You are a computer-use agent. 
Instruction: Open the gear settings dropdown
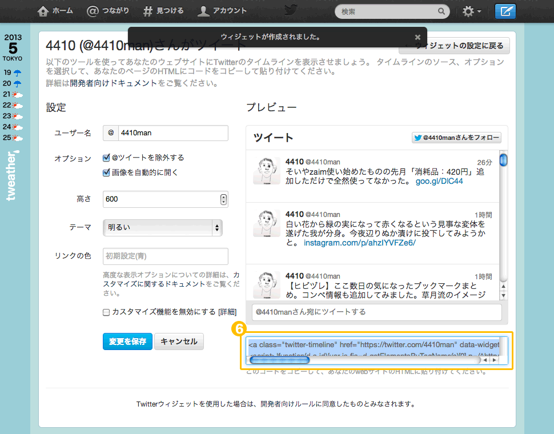[x=472, y=11]
